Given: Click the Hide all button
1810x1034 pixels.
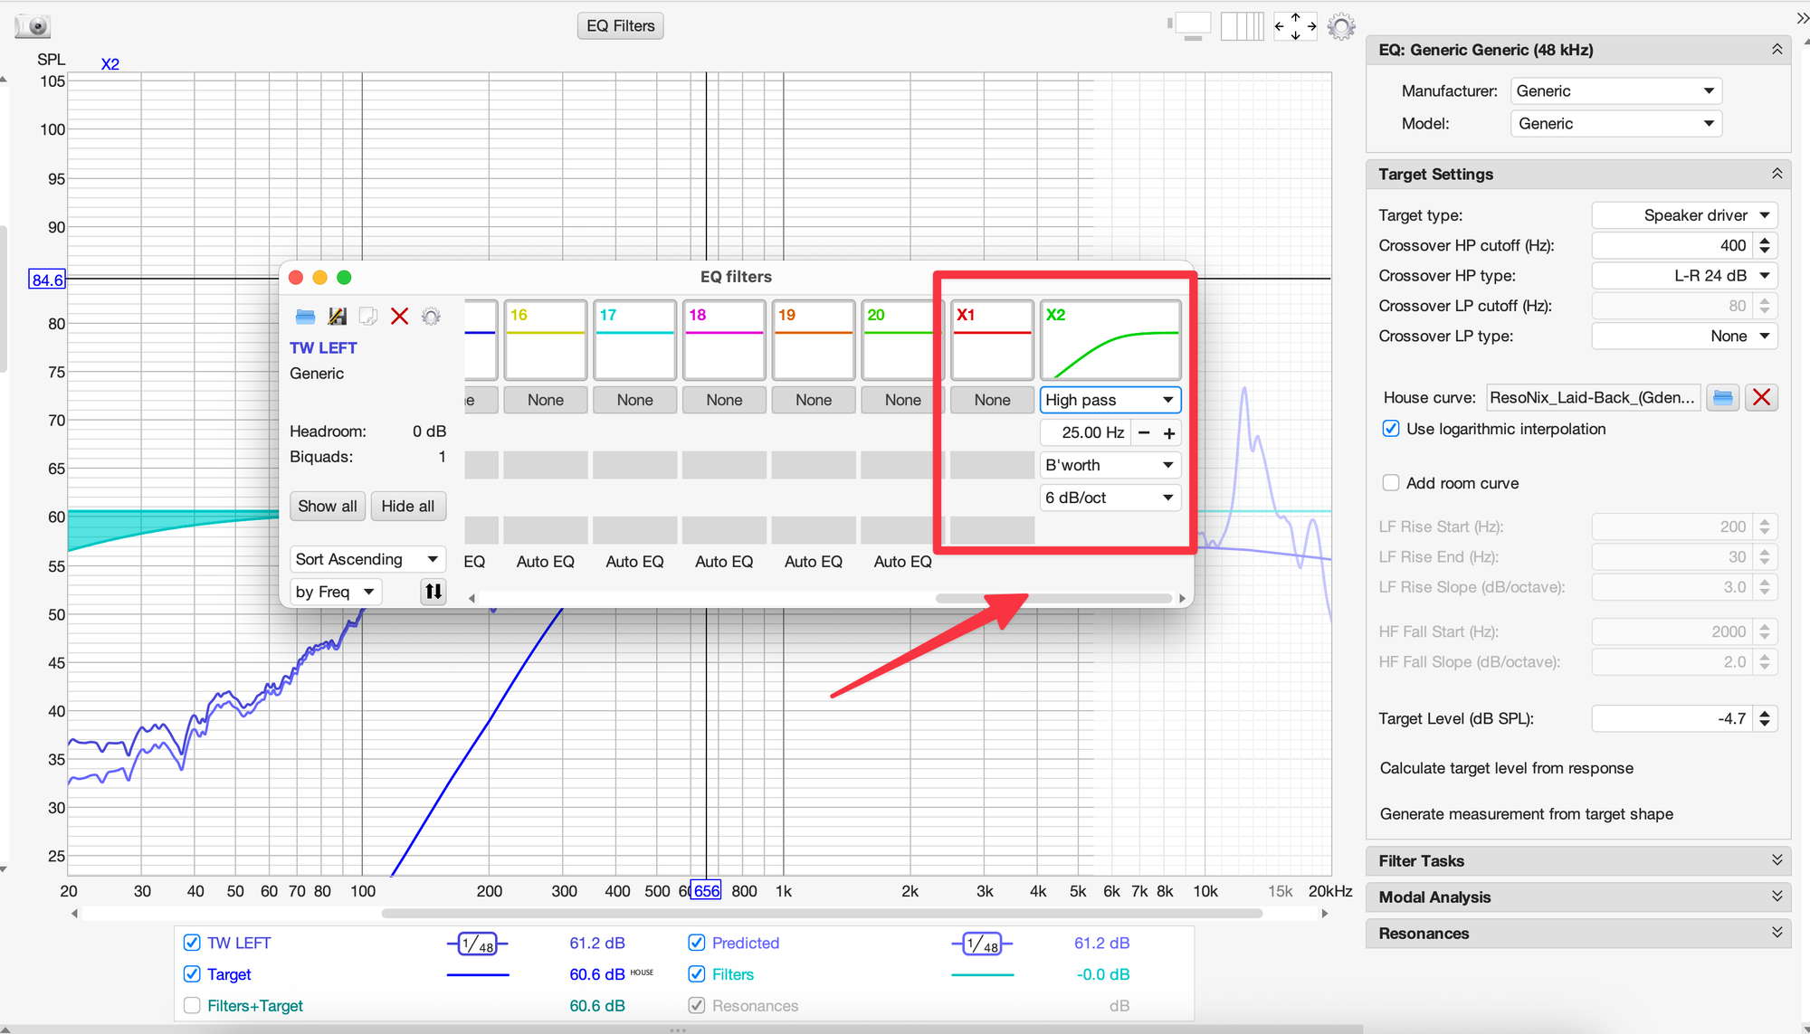Looking at the screenshot, I should (407, 507).
